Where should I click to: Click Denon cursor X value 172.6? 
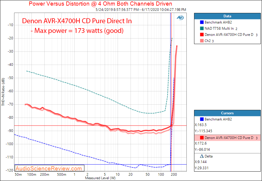pos(201,143)
